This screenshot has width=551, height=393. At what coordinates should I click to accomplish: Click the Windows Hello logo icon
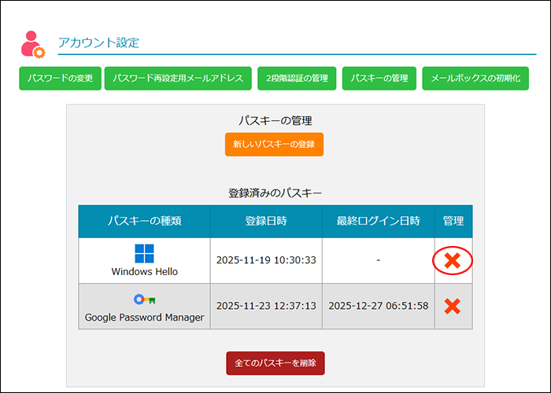pyautogui.click(x=144, y=253)
